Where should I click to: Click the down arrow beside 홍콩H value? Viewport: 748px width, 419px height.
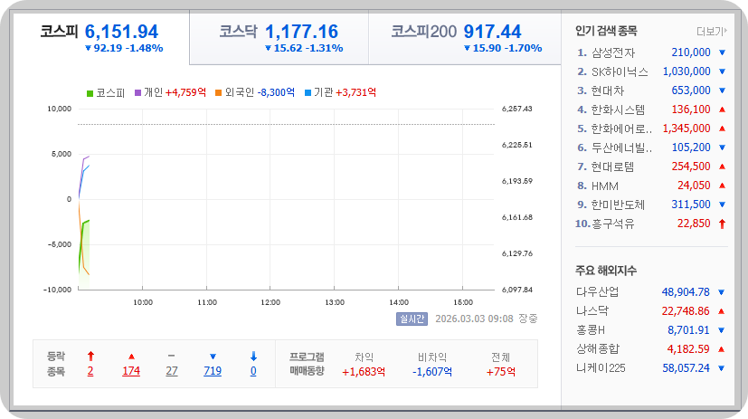click(721, 330)
